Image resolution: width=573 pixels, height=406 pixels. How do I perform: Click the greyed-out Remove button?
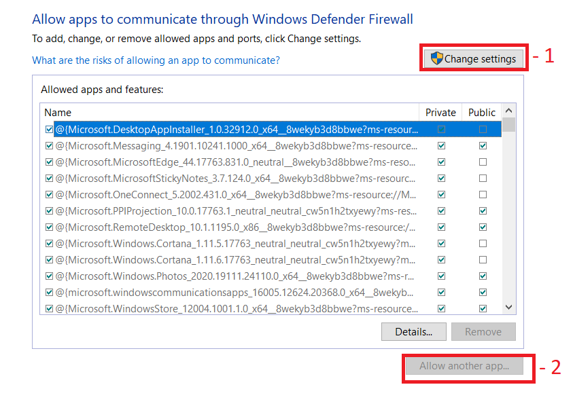[x=483, y=332]
